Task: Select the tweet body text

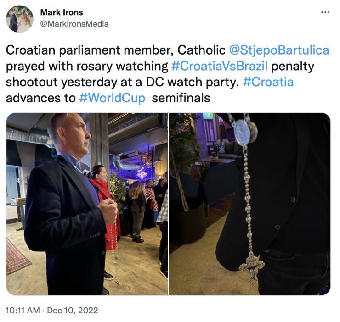Action: pos(167,74)
